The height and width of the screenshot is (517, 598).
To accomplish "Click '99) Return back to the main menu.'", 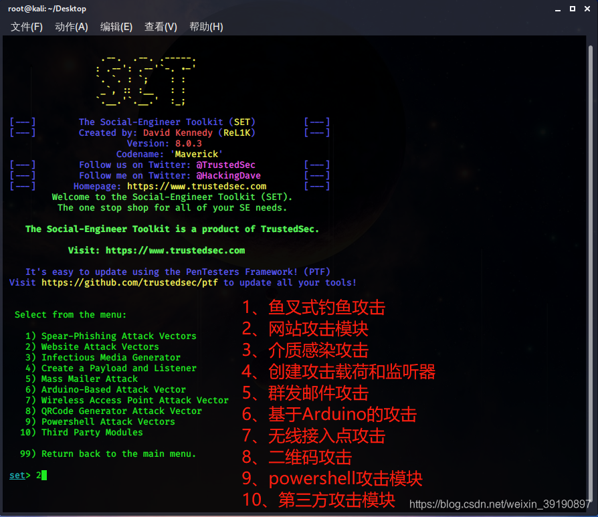I will coord(108,453).
